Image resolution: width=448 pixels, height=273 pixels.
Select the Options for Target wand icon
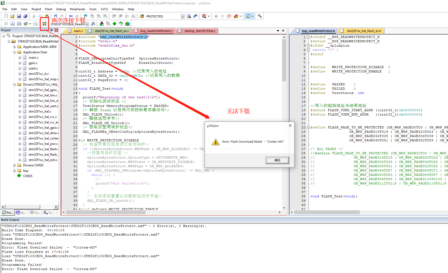(x=93, y=23)
